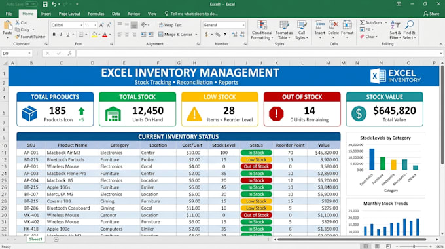Apply the red Font Color swatch
445x249 pixels.
pyautogui.click(x=105, y=34)
